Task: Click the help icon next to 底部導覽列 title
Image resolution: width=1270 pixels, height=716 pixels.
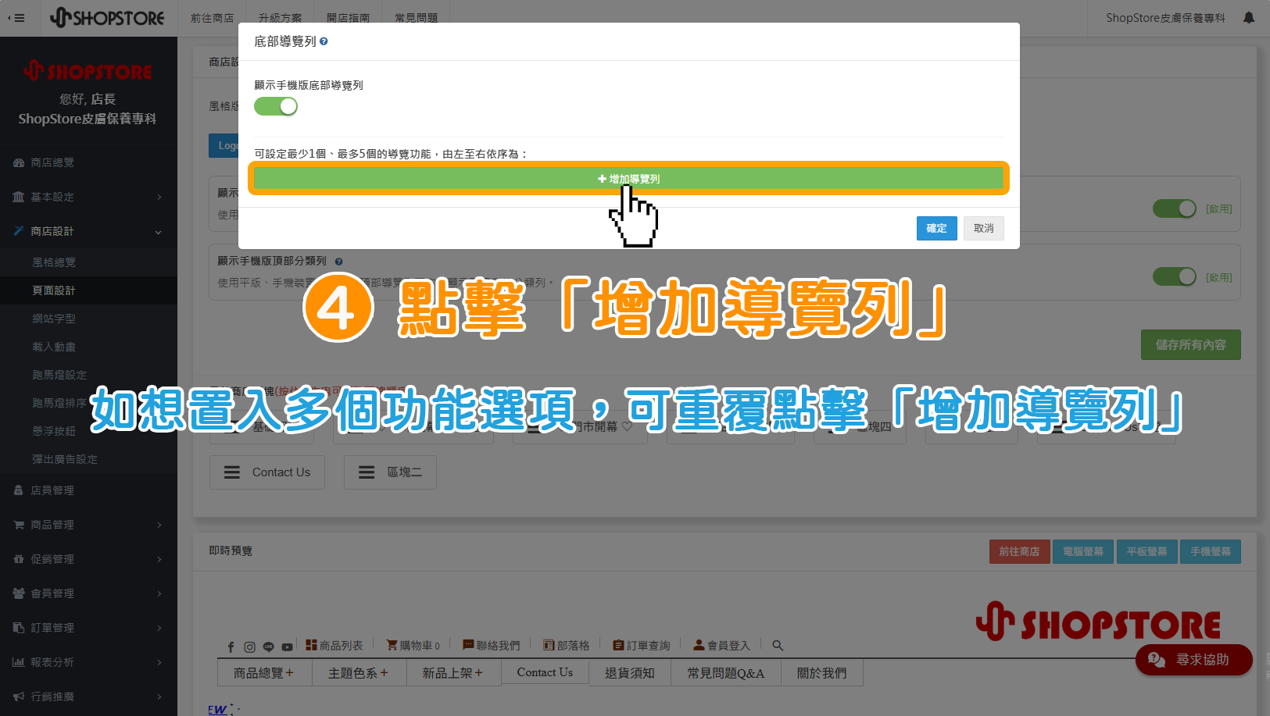Action: coord(324,41)
